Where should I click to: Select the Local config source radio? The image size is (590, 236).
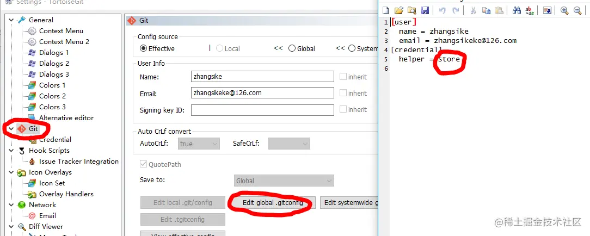click(219, 48)
